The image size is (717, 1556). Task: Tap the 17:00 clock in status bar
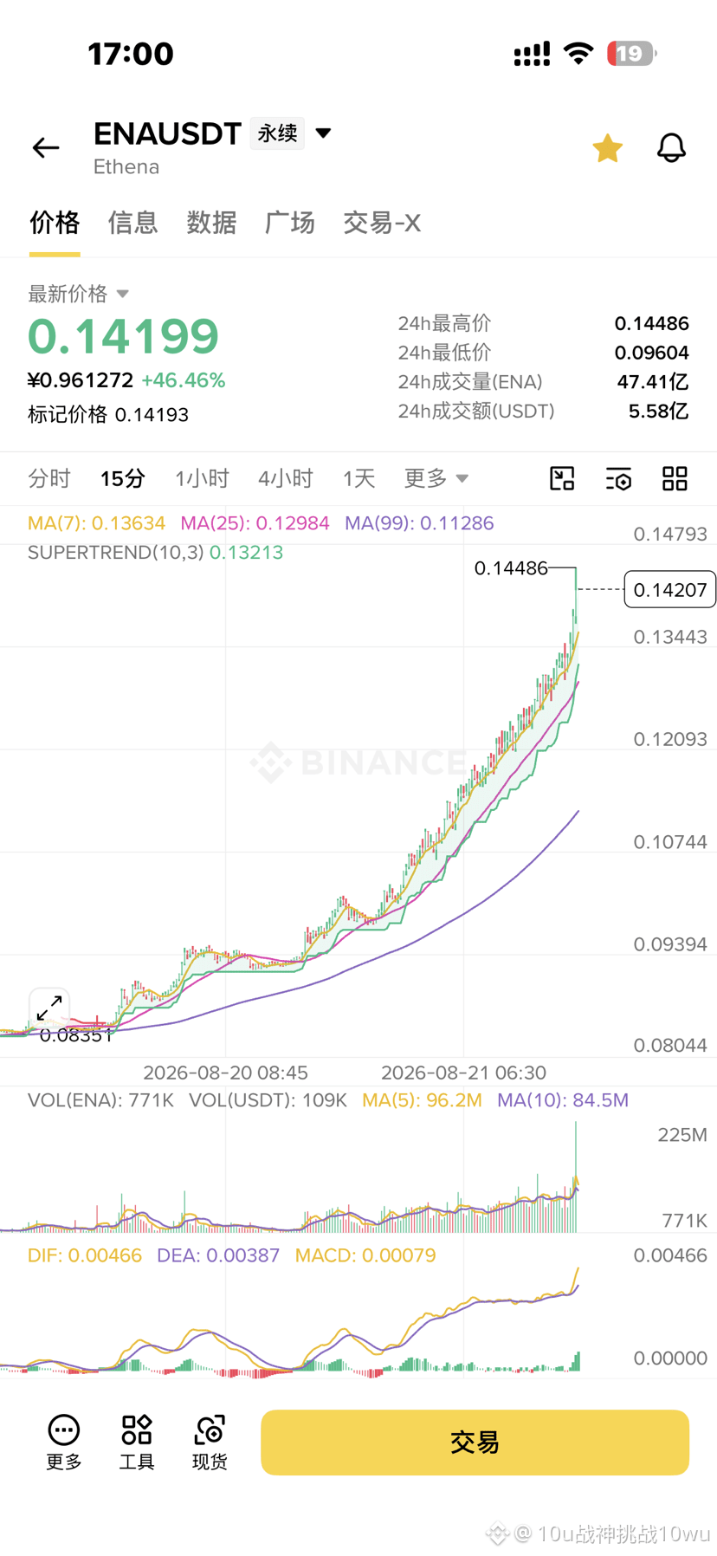tap(131, 54)
